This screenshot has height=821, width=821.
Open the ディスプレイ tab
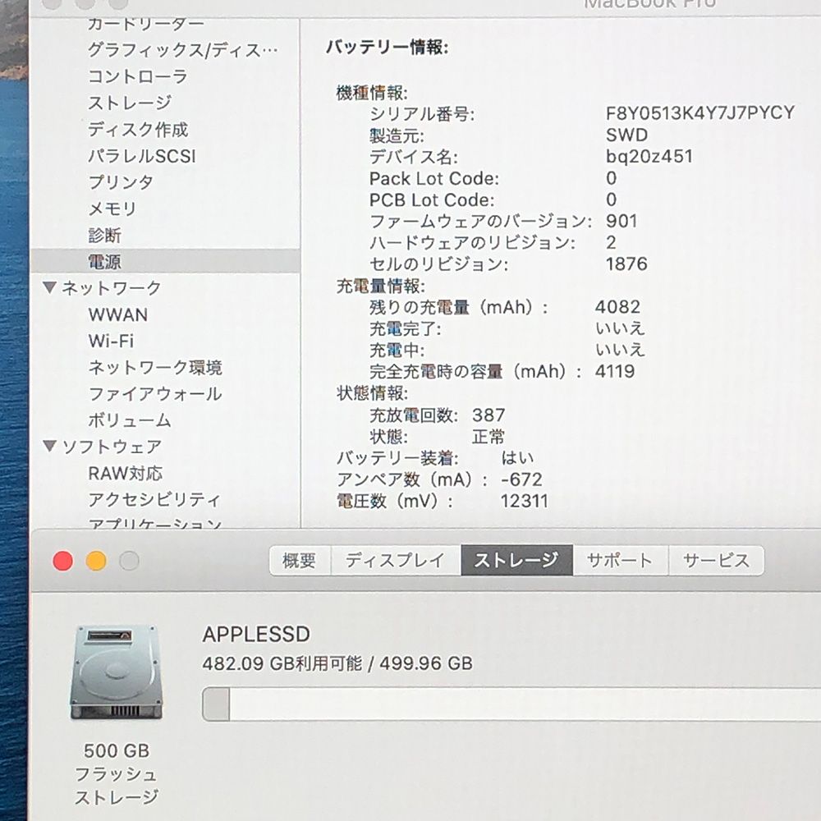395,561
